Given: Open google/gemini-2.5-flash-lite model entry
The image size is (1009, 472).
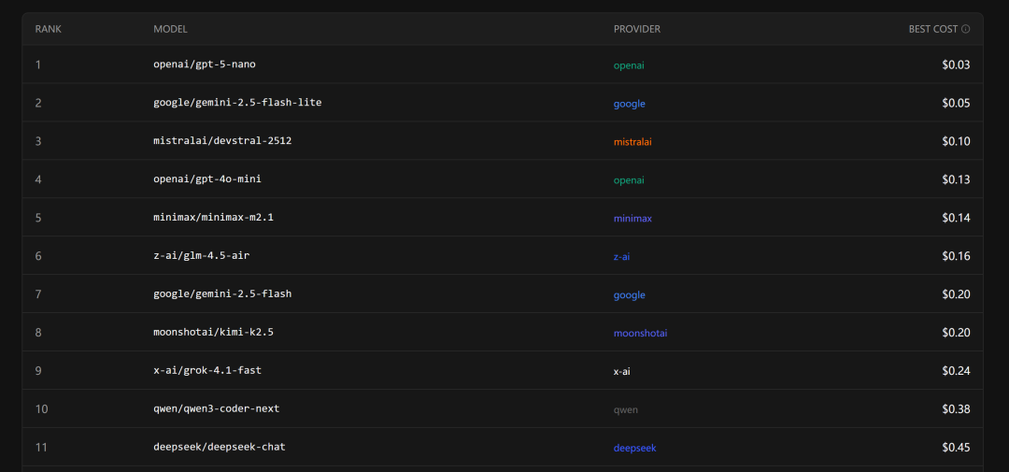Looking at the screenshot, I should (x=237, y=103).
